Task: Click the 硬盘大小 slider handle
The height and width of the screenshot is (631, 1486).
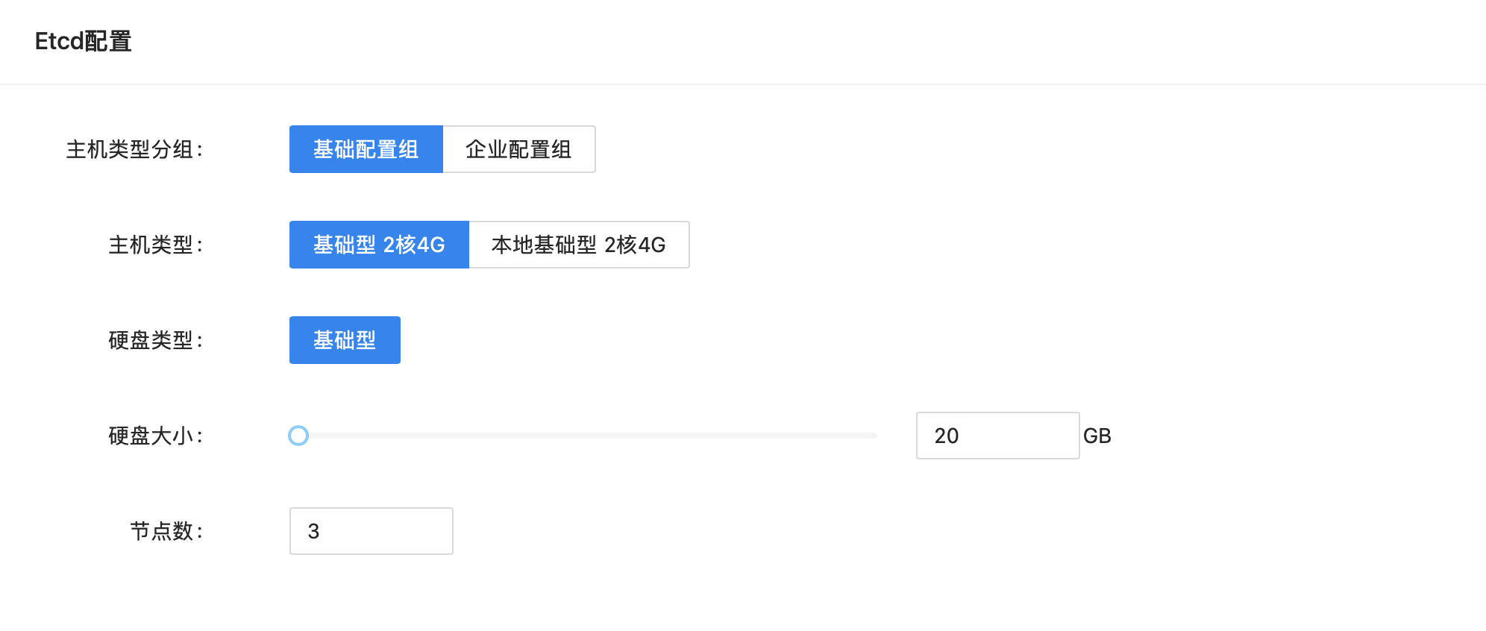Action: pos(298,436)
